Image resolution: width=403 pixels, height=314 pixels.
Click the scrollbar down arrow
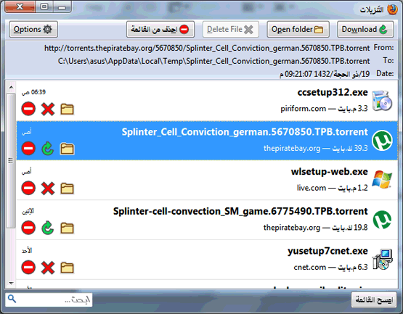[x=11, y=284]
